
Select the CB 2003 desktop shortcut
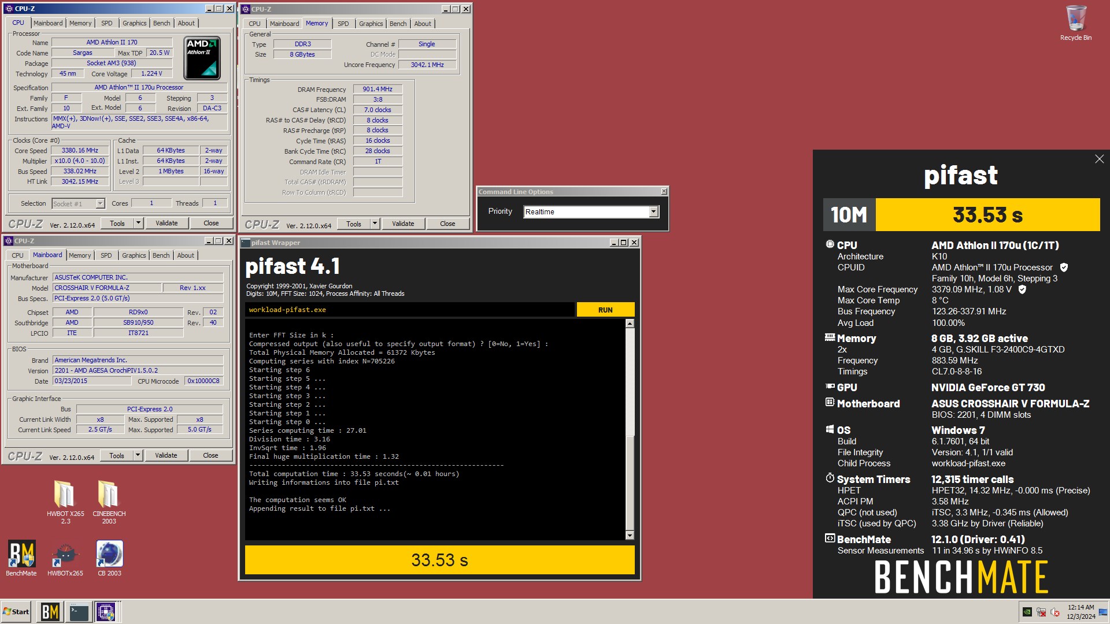109,558
